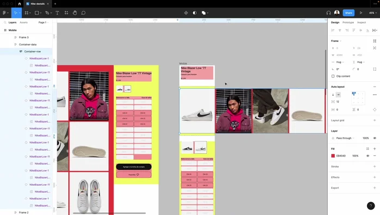Viewport: 380px width, 215px height.
Task: Click resize to fit icon
Action: [x=375, y=41]
